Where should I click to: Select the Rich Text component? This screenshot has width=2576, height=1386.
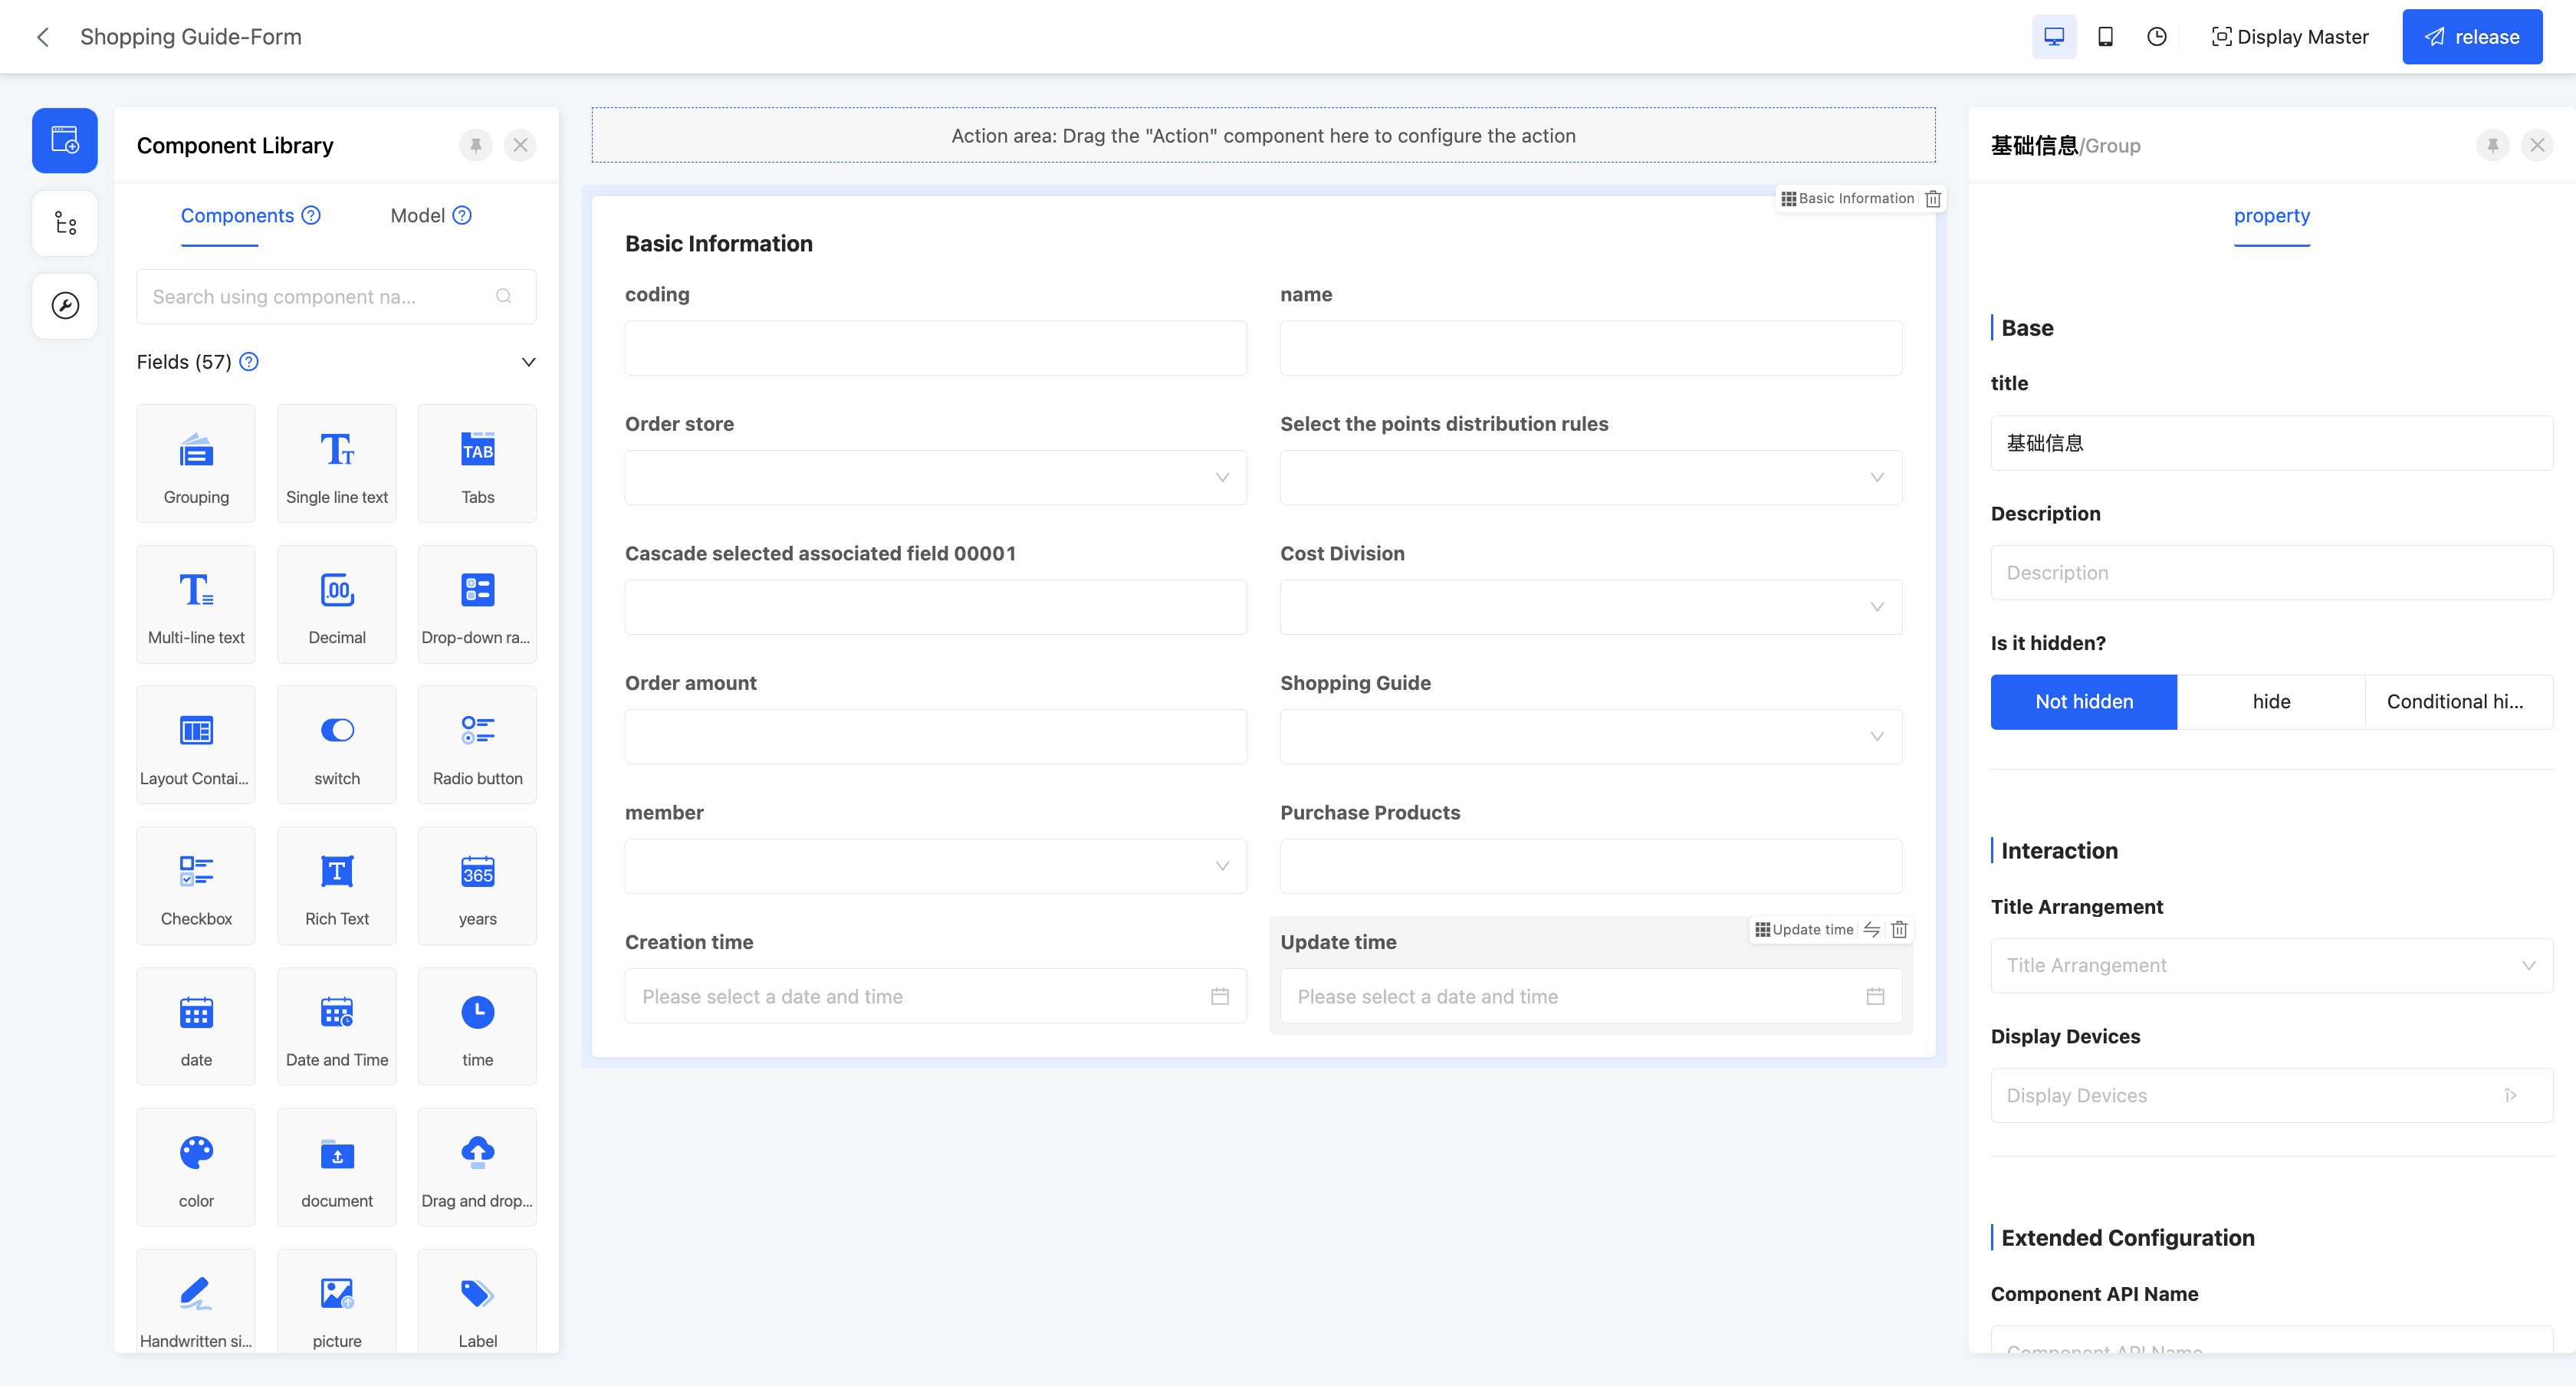[x=336, y=885]
